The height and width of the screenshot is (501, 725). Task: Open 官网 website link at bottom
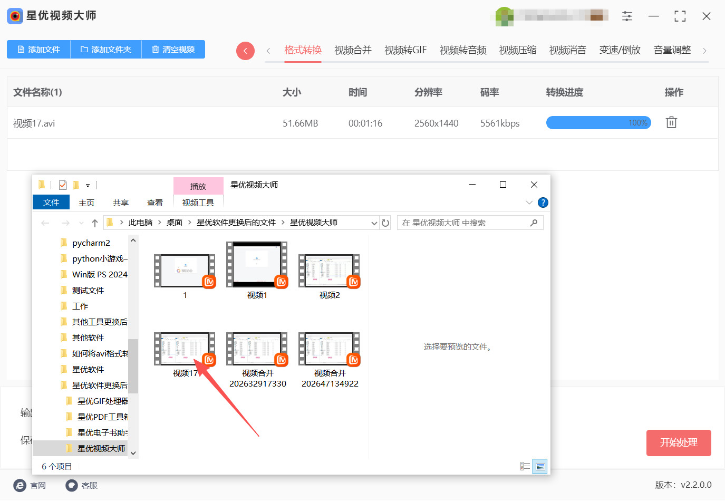(30, 485)
